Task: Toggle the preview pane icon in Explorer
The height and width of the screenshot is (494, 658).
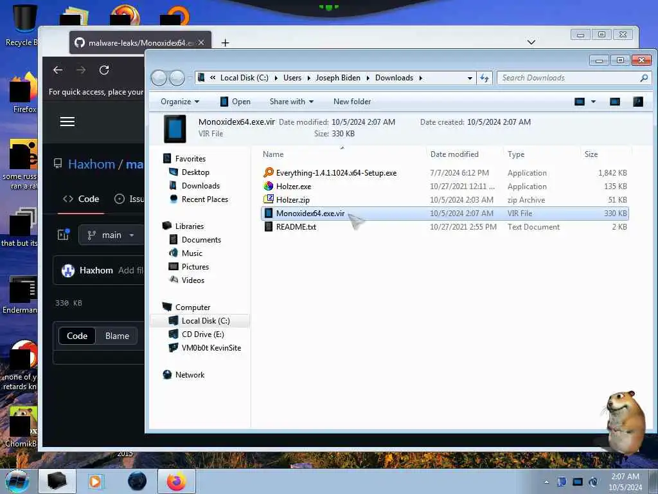Action: pos(615,102)
